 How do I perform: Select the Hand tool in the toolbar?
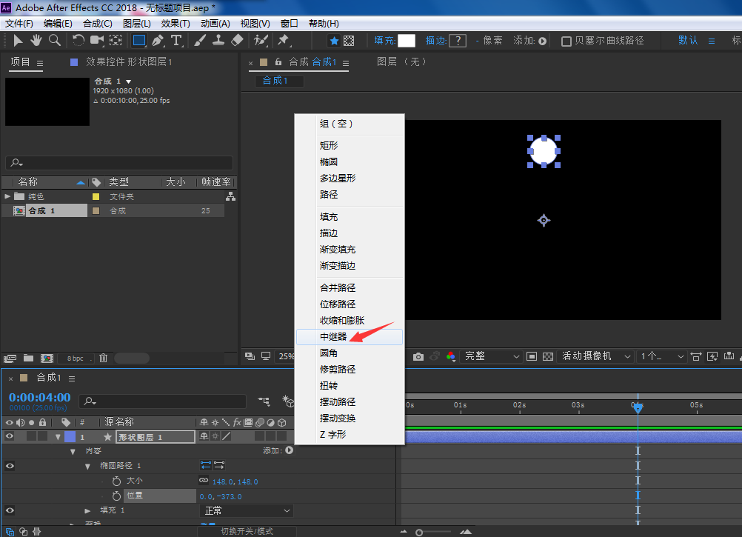pyautogui.click(x=36, y=40)
